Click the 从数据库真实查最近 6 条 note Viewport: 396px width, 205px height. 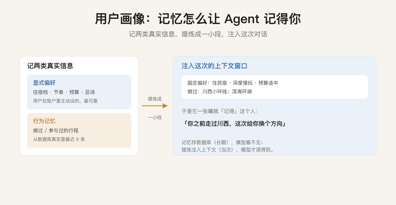[x=59, y=139]
